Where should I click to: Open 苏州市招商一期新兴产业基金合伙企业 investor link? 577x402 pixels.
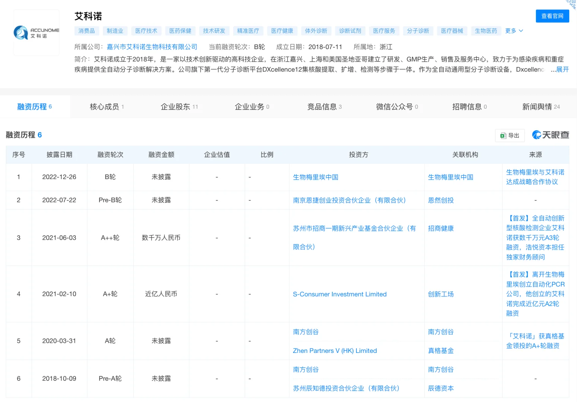354,237
